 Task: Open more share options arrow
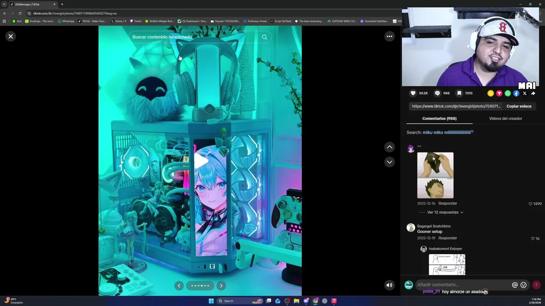[533, 93]
